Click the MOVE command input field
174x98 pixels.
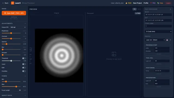158,14
